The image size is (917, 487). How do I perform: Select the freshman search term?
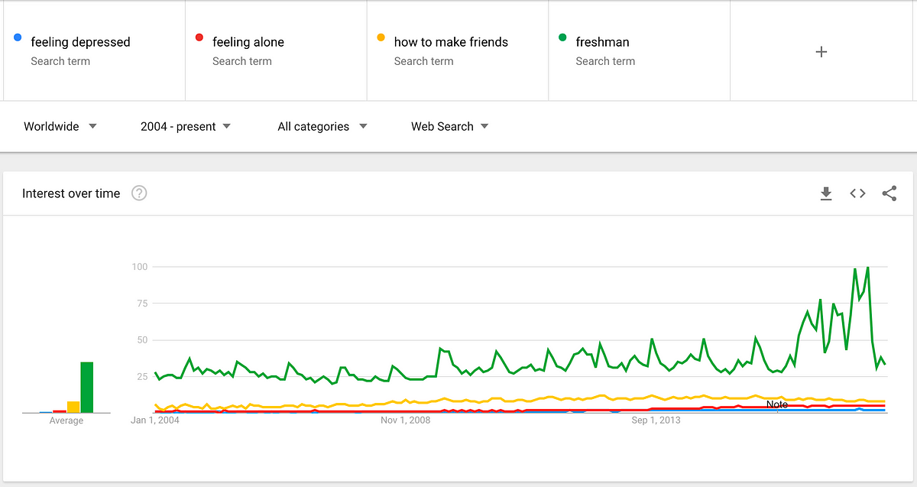(603, 42)
